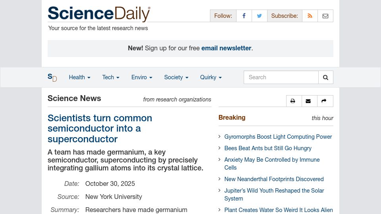Expand the Quirky menu
Image resolution: width=381 pixels, height=214 pixels.
pos(211,77)
